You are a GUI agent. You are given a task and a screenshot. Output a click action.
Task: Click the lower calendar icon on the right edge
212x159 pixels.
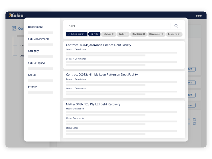pos(195,124)
